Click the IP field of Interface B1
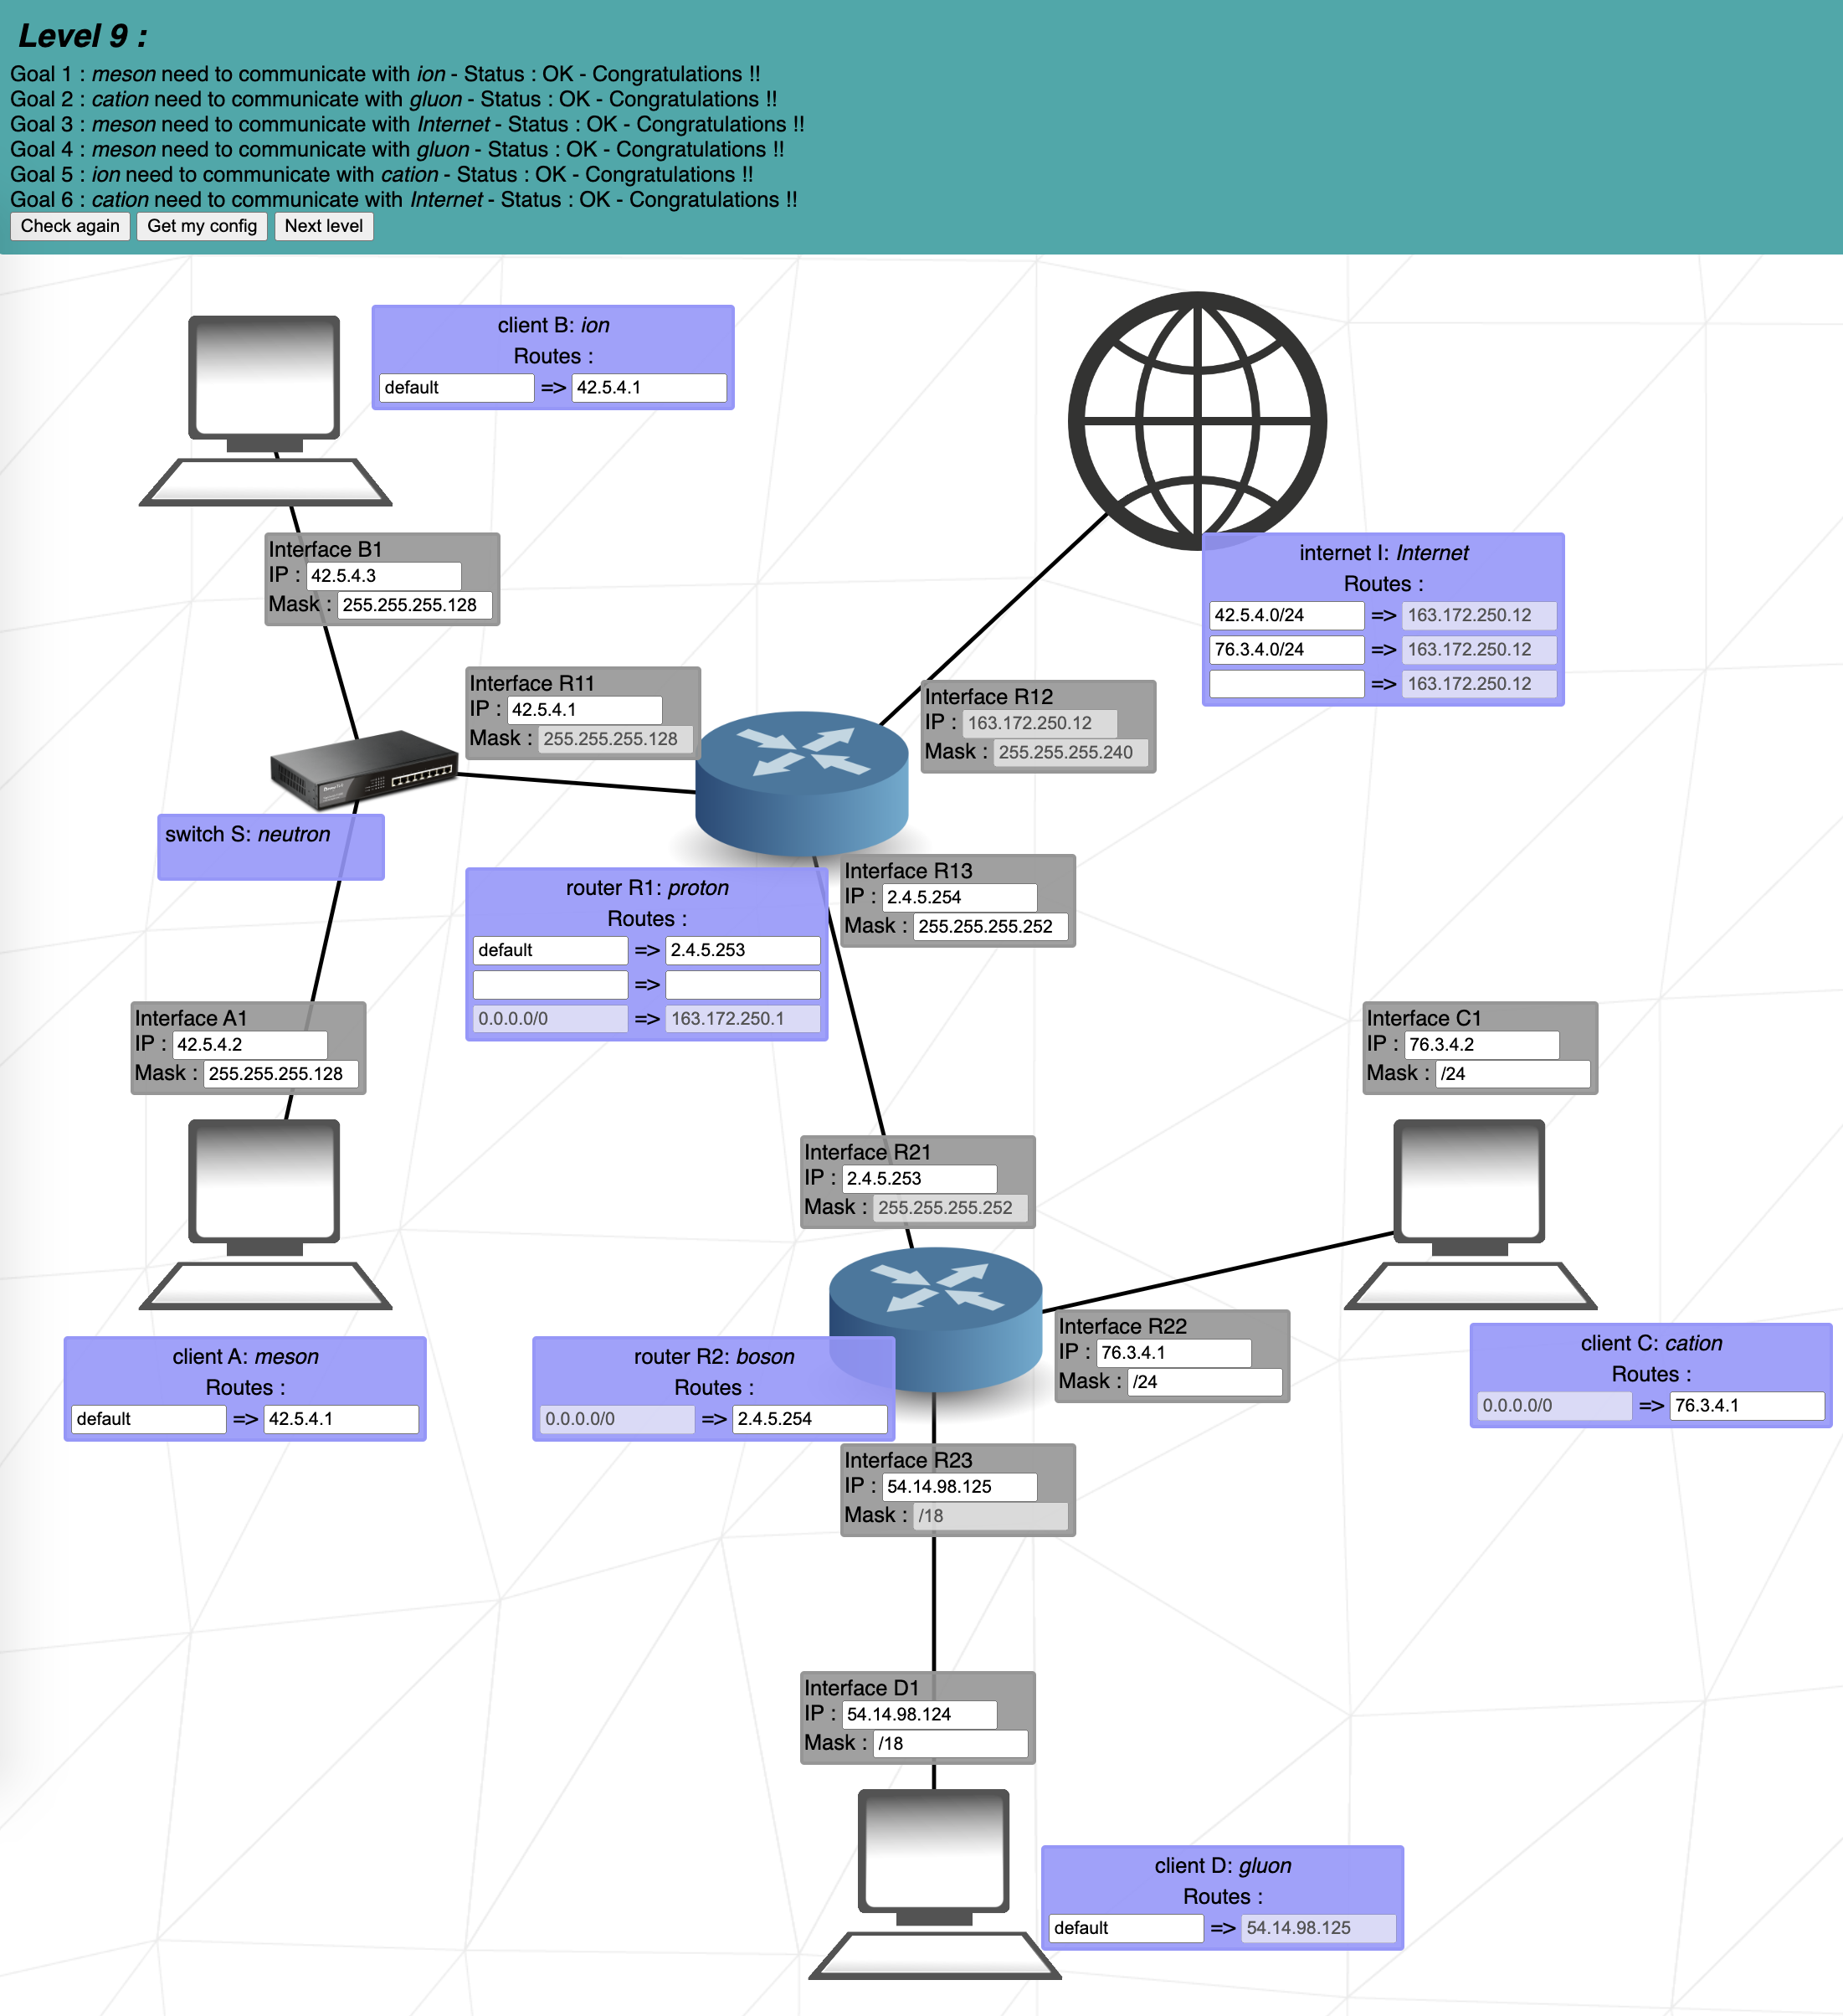The image size is (1843, 2016). (384, 575)
